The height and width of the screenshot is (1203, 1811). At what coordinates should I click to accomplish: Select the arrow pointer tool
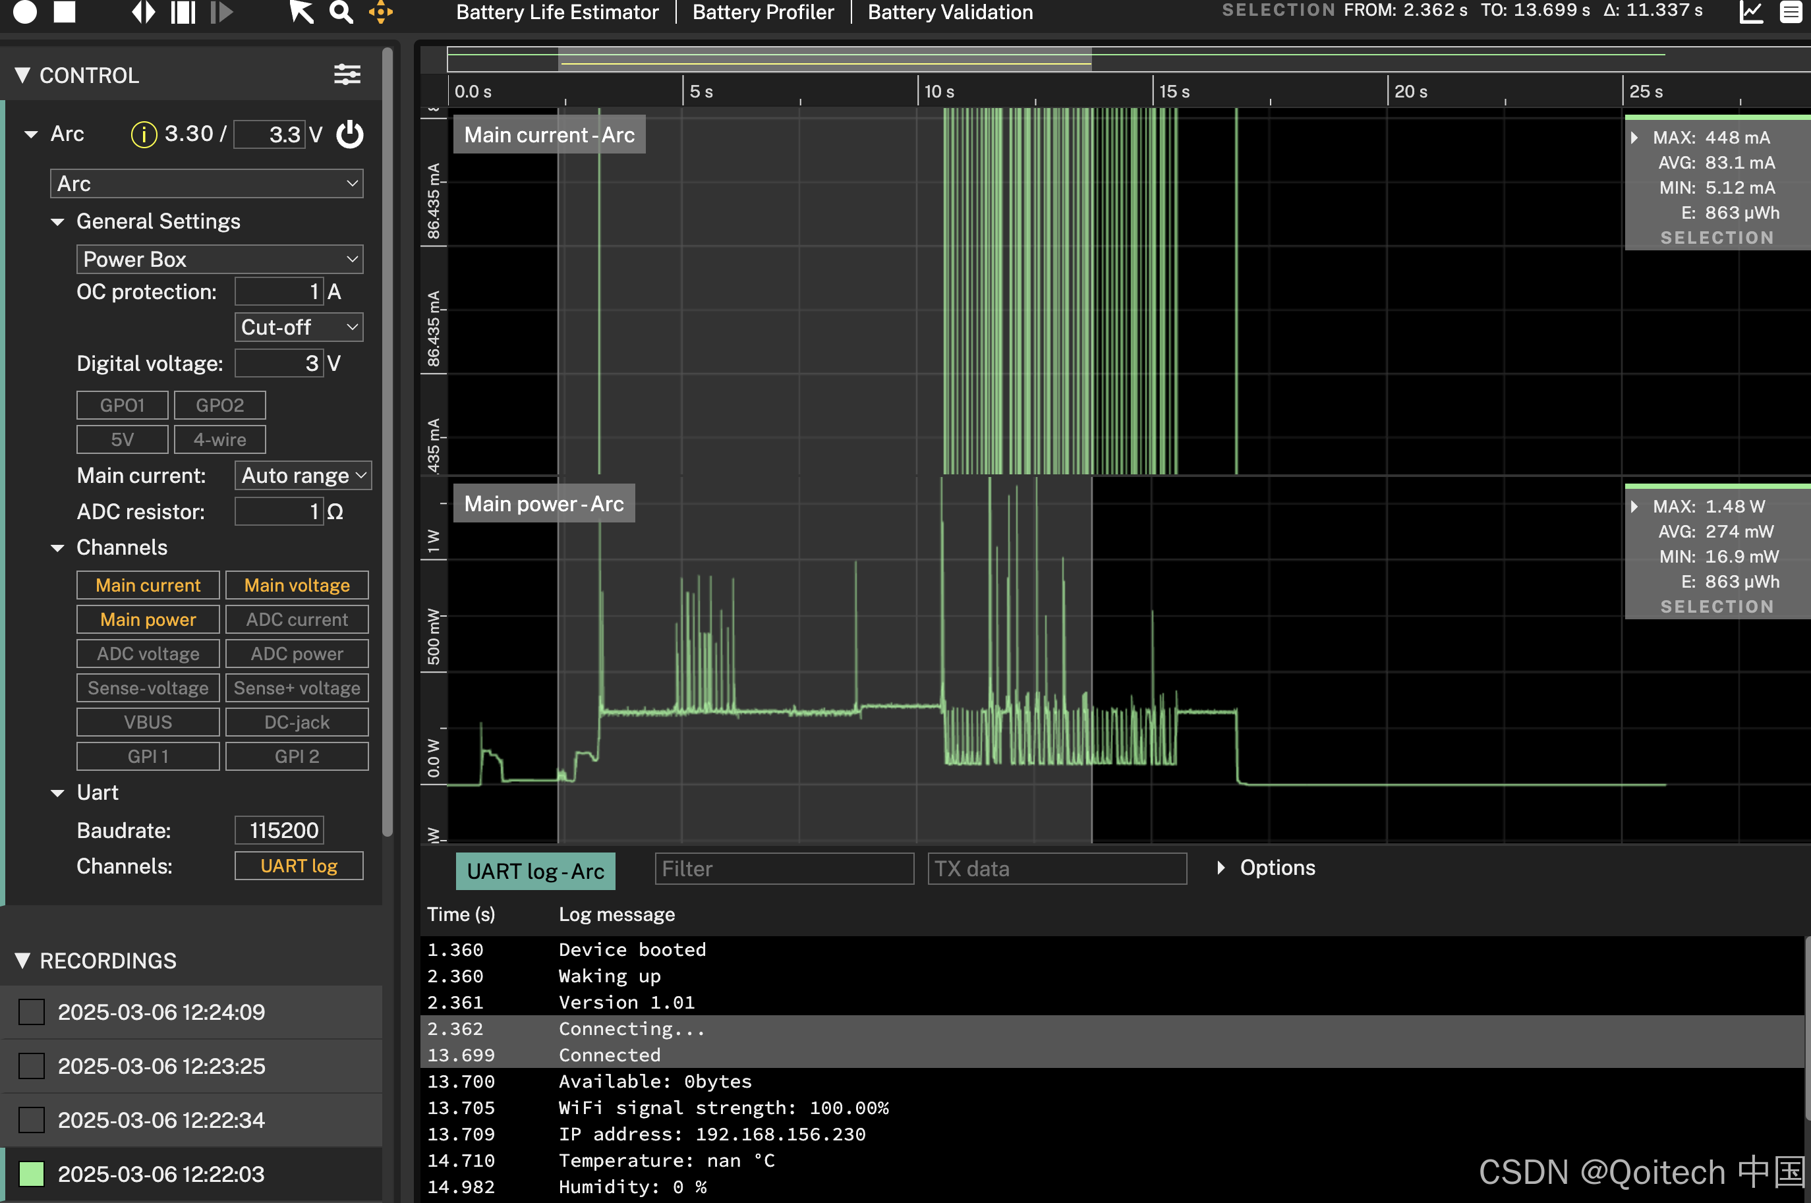301,11
